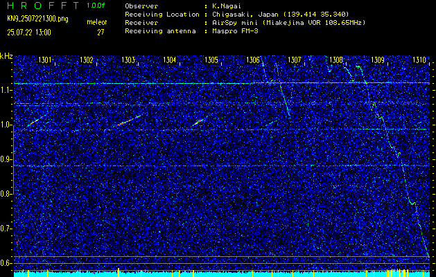The image size is (436, 277).
Task: Click the 1305 time marker
Action: pyautogui.click(x=211, y=60)
